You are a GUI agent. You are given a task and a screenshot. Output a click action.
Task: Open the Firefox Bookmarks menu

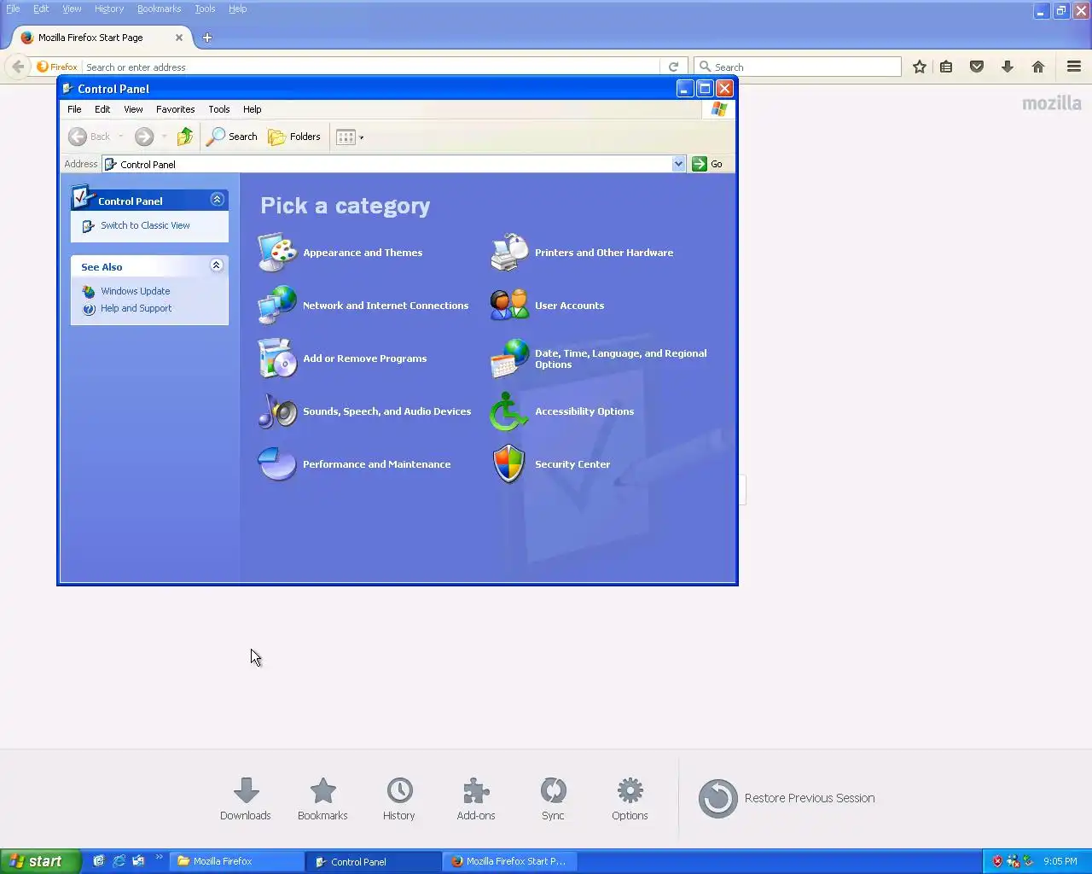coord(159,9)
